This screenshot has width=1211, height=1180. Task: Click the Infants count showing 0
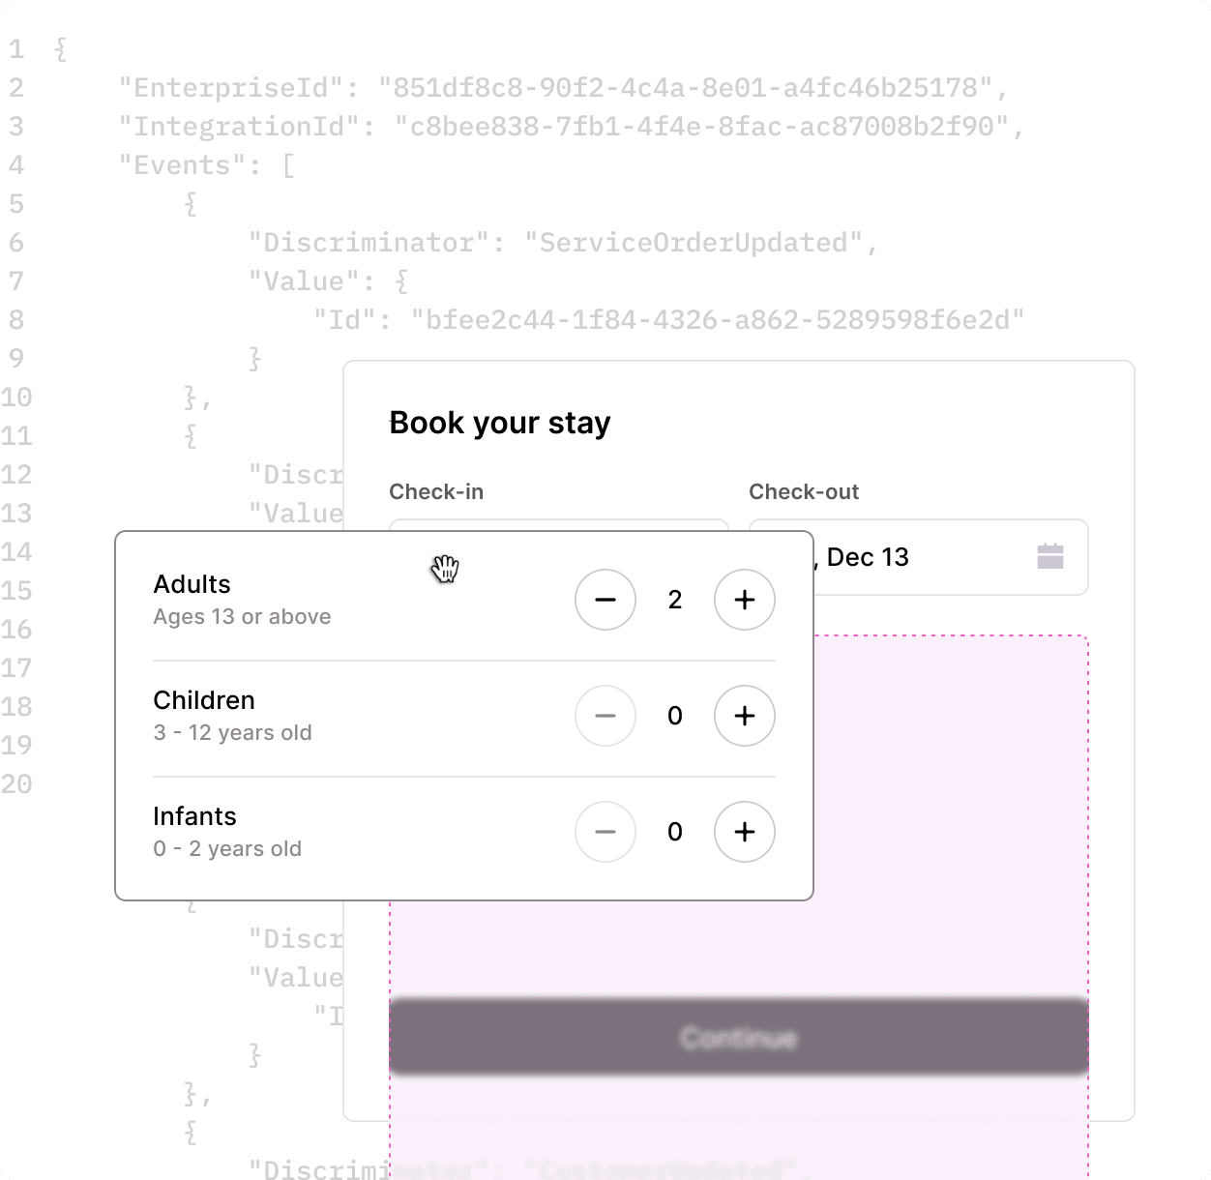point(674,832)
